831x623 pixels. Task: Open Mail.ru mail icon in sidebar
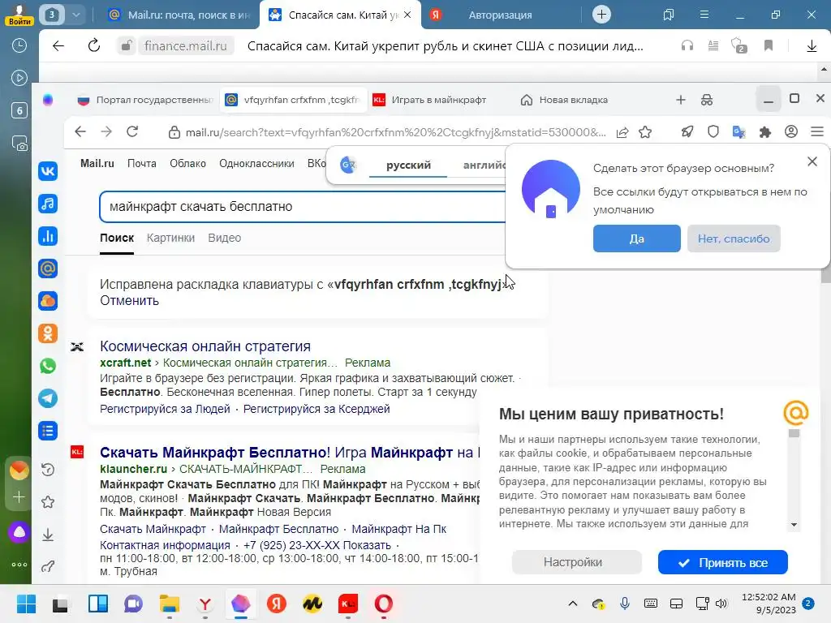coord(48,269)
